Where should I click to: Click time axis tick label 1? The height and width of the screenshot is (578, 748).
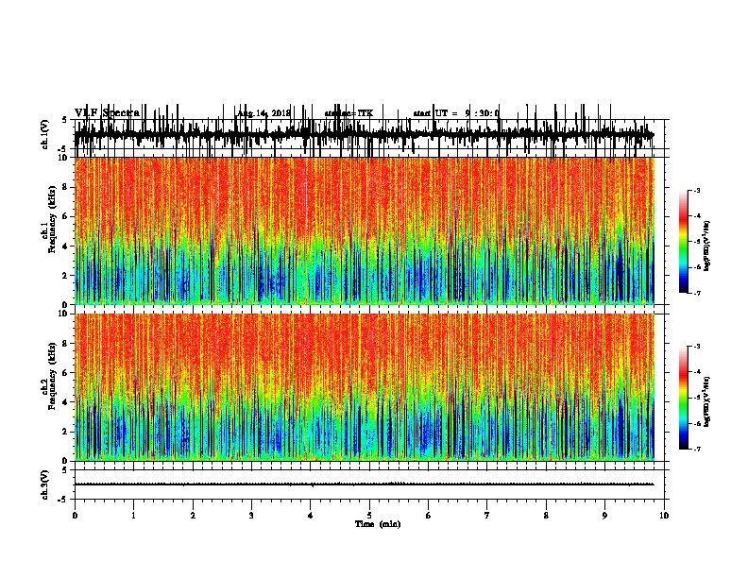pos(133,516)
